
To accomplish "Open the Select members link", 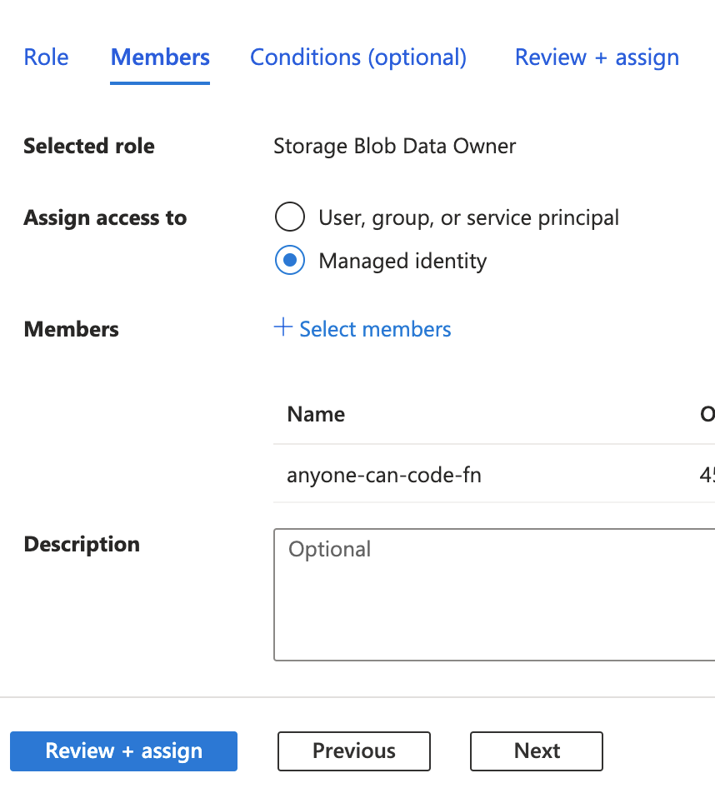I will tap(375, 329).
